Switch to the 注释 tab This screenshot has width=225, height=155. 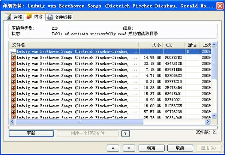(x=14, y=17)
